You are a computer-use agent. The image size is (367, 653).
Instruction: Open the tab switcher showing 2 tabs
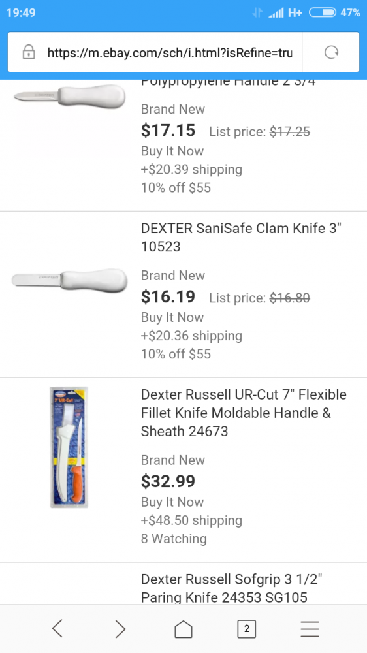[x=247, y=628]
